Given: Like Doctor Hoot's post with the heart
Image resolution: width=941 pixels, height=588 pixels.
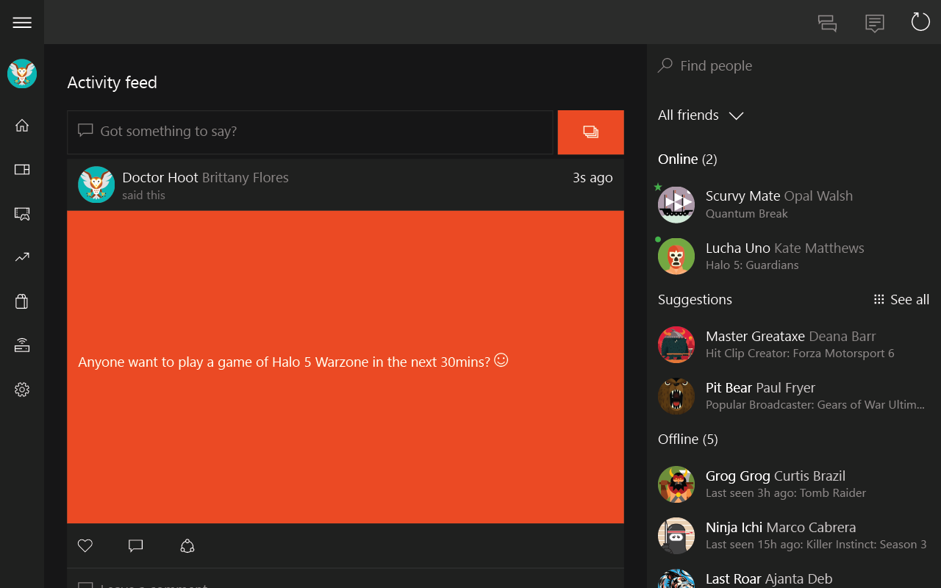Looking at the screenshot, I should [85, 545].
